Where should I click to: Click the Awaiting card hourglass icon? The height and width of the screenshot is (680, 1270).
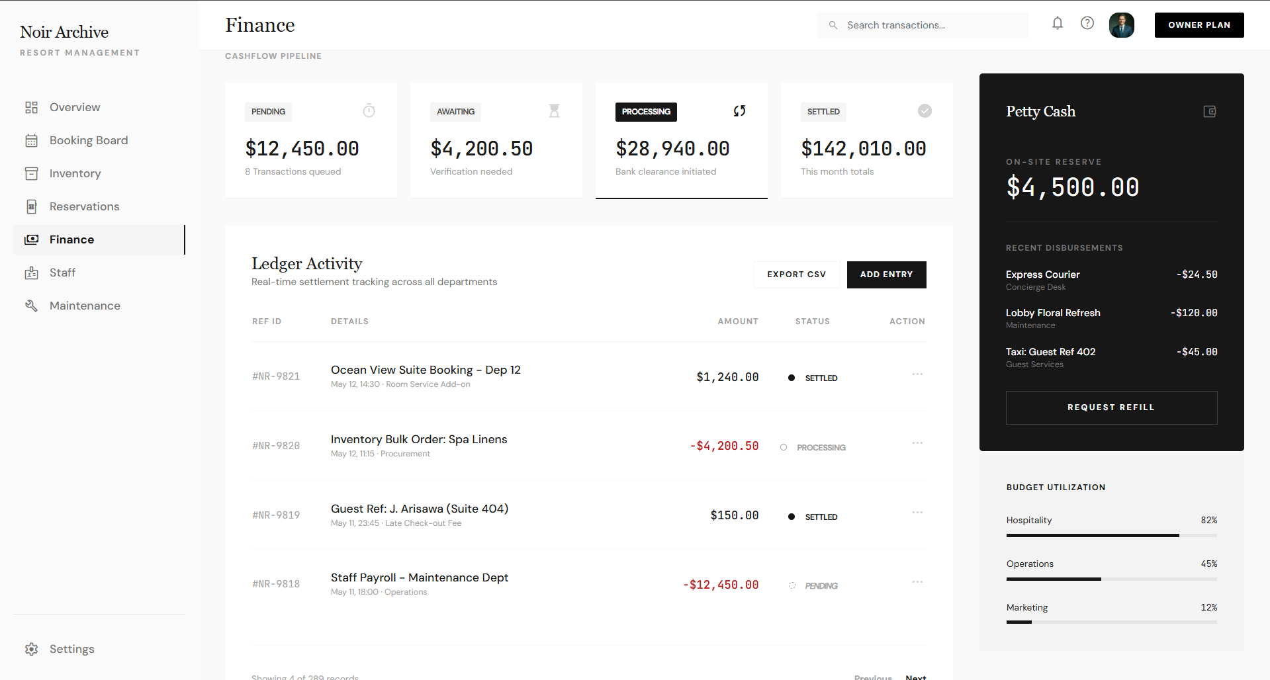coord(555,111)
